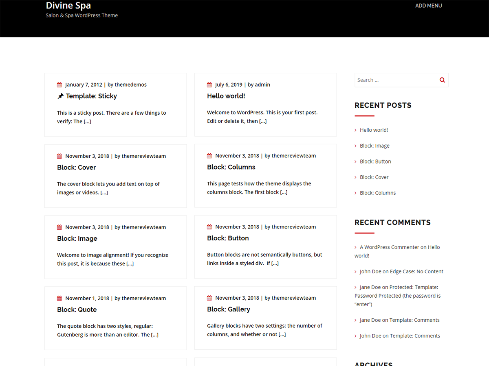Click calendar icon on Block: Cover post
This screenshot has height=366, width=489.
point(59,156)
